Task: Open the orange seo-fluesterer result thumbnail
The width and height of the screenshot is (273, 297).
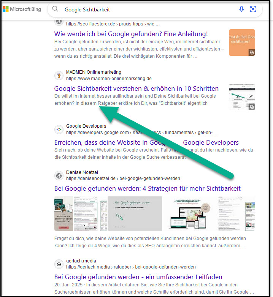Action: (x=242, y=43)
